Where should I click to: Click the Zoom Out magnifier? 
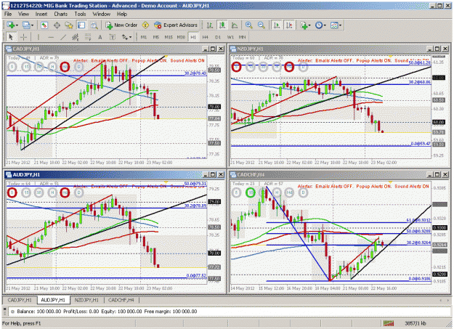(x=261, y=25)
